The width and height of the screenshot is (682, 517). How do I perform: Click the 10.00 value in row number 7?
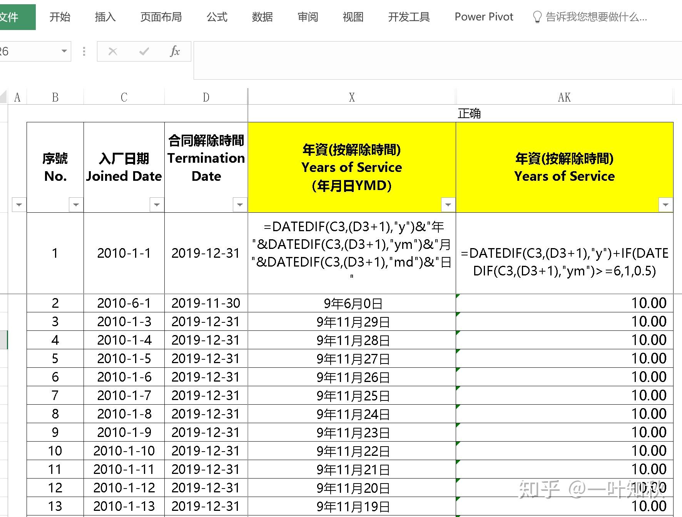tap(564, 395)
